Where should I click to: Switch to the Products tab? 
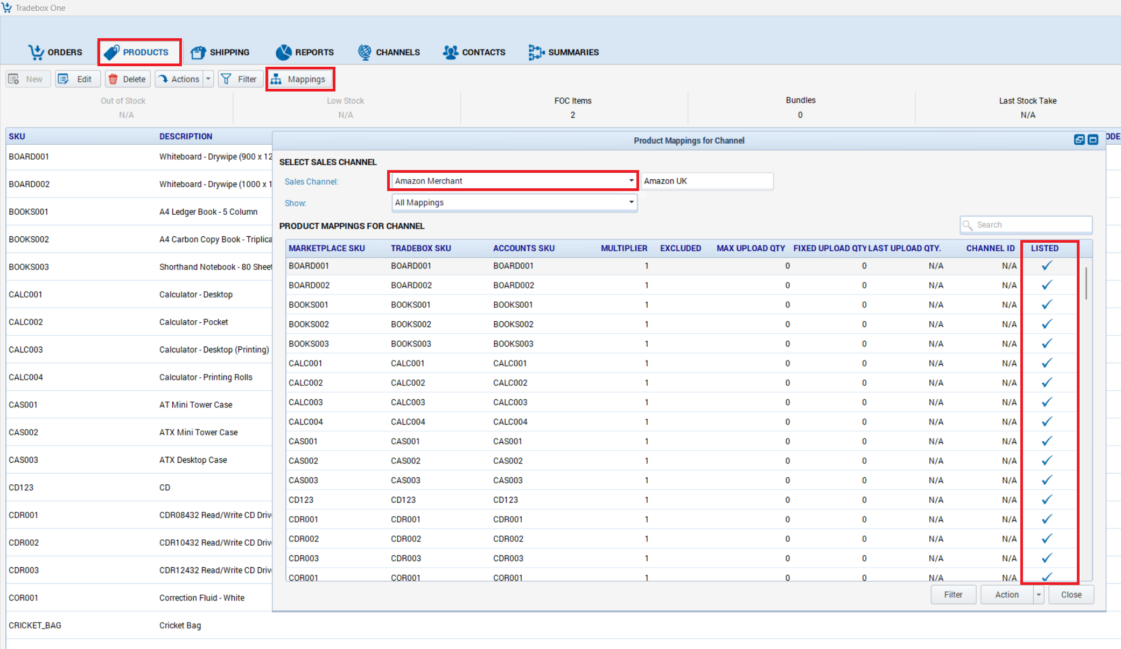[x=139, y=52]
